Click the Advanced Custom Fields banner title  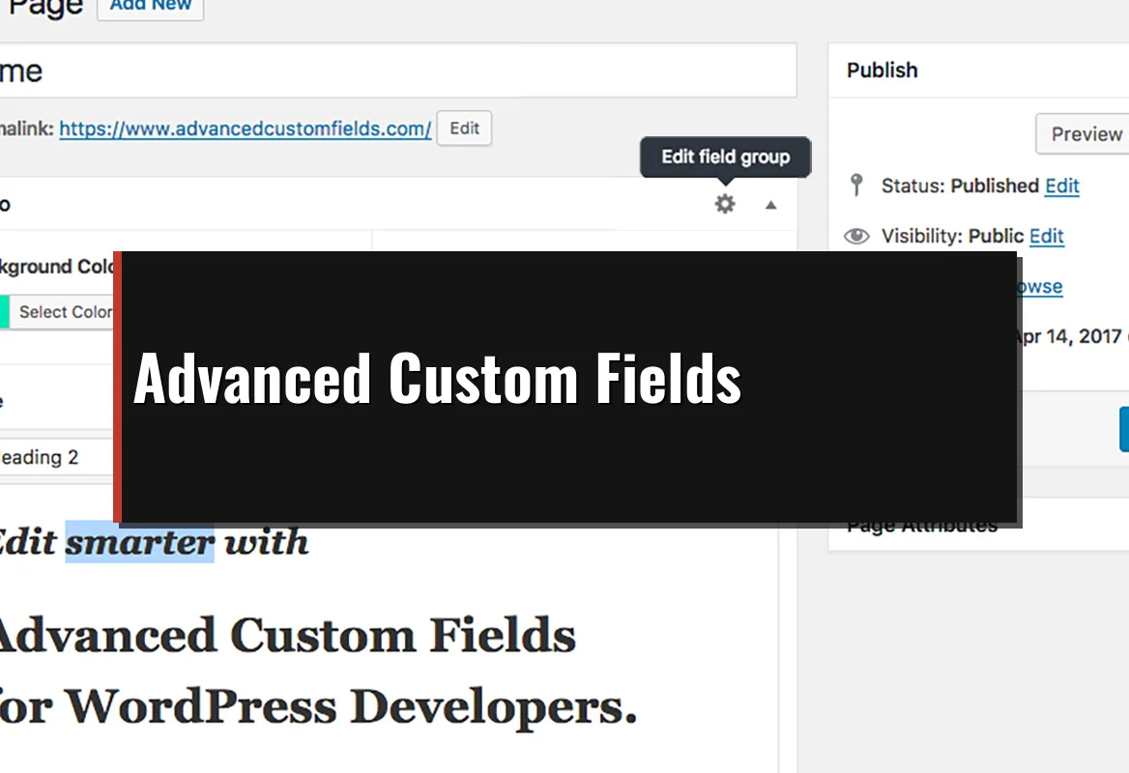tap(437, 379)
